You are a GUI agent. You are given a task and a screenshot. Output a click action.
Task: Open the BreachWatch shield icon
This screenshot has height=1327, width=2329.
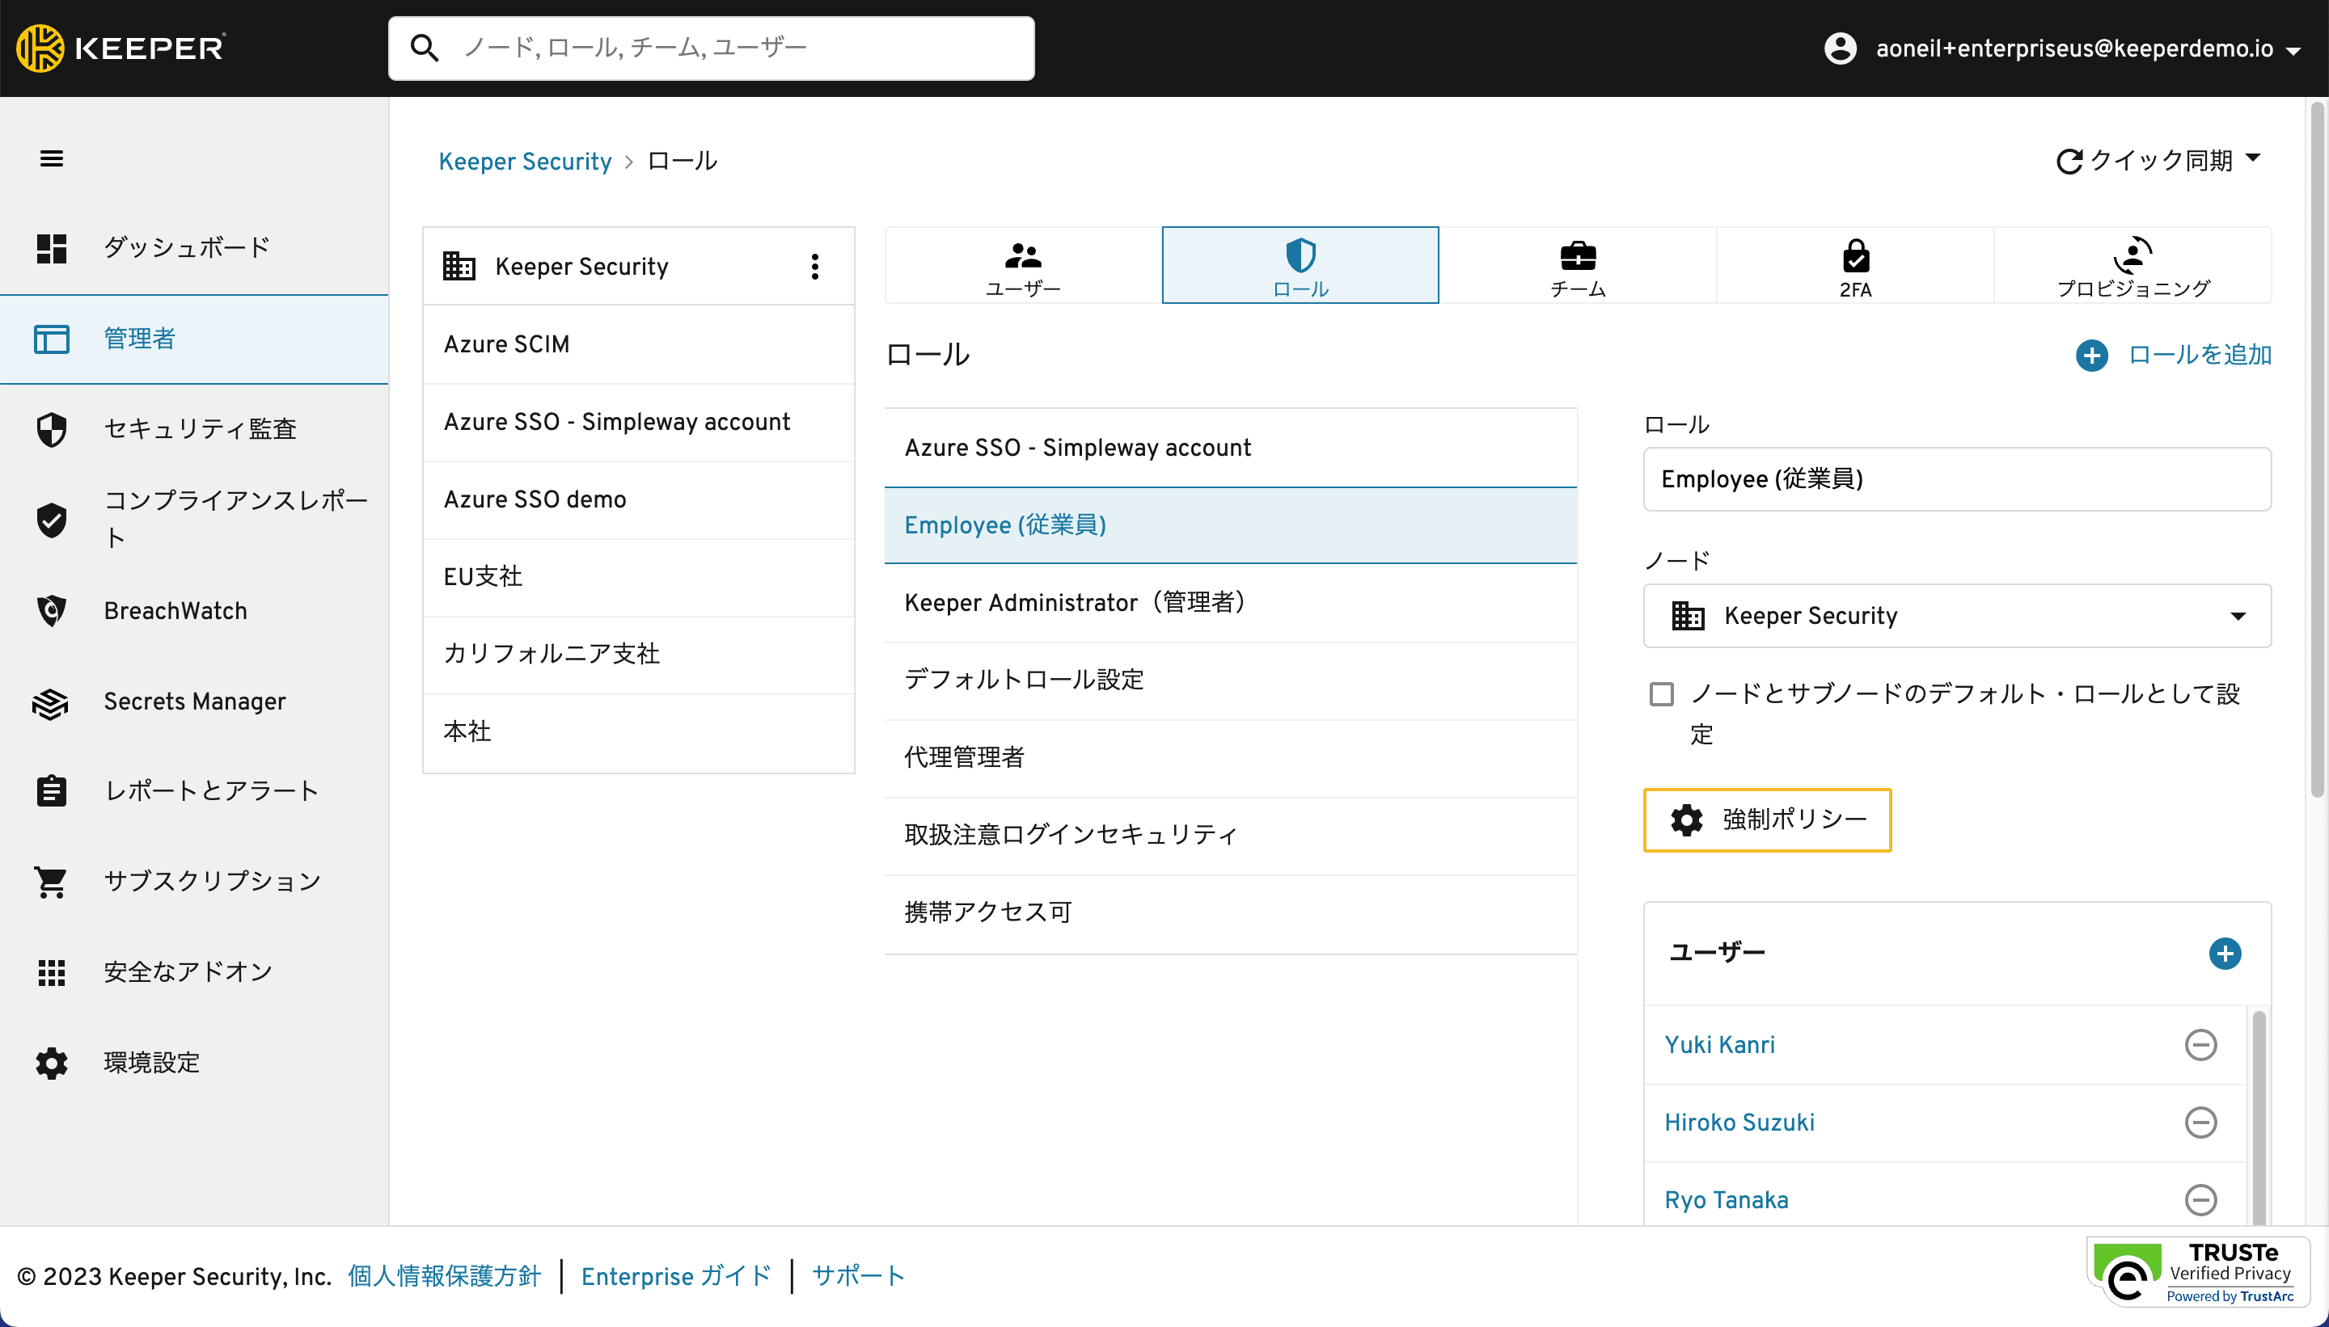click(51, 611)
